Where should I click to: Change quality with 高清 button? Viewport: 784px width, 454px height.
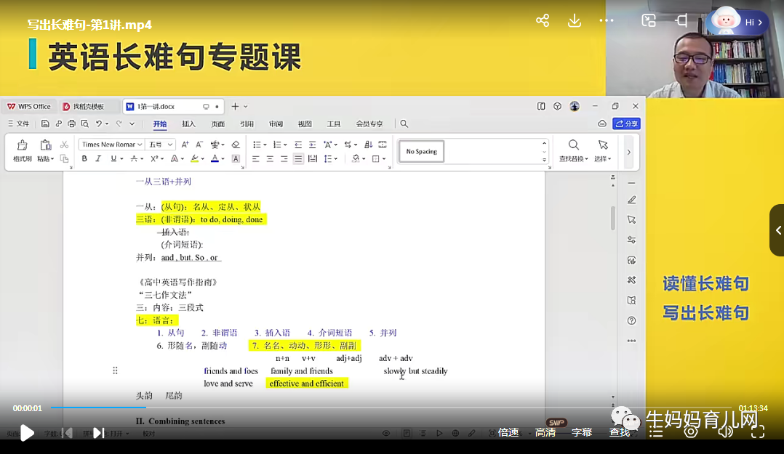coord(545,432)
